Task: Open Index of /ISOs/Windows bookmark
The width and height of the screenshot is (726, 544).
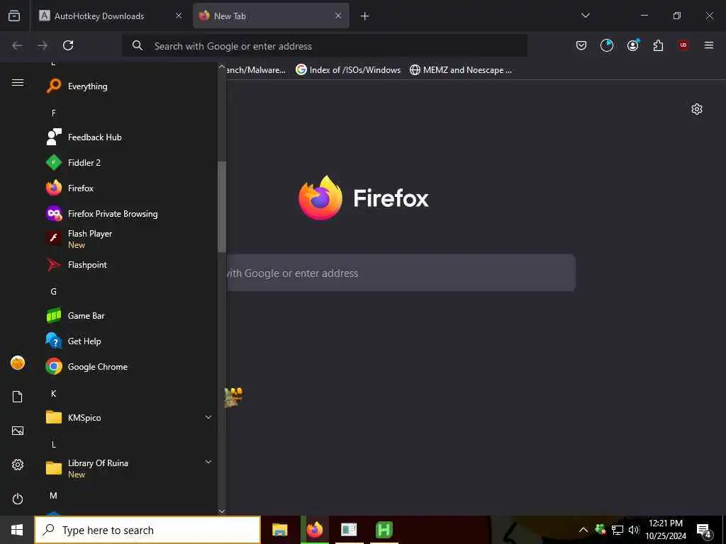Action: pos(348,70)
